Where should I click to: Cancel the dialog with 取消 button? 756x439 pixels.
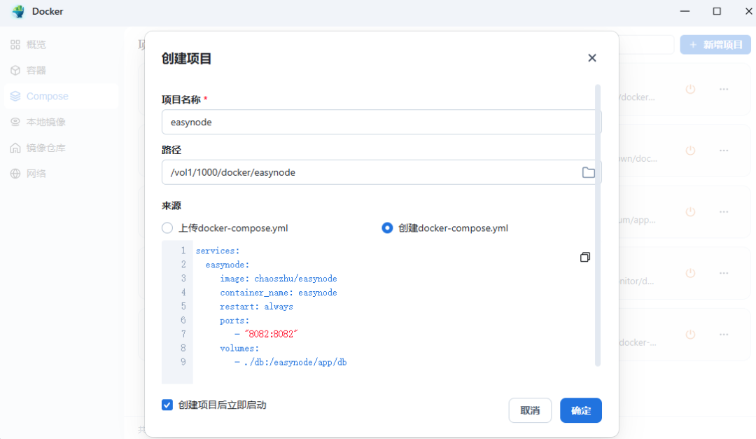coord(530,410)
